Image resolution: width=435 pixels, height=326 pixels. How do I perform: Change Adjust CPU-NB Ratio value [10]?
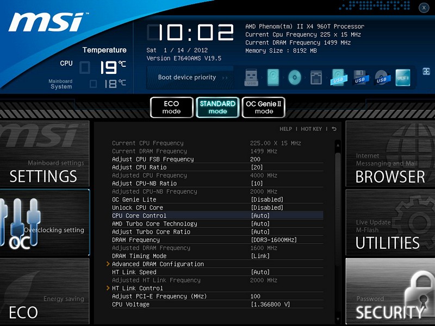tap(257, 183)
